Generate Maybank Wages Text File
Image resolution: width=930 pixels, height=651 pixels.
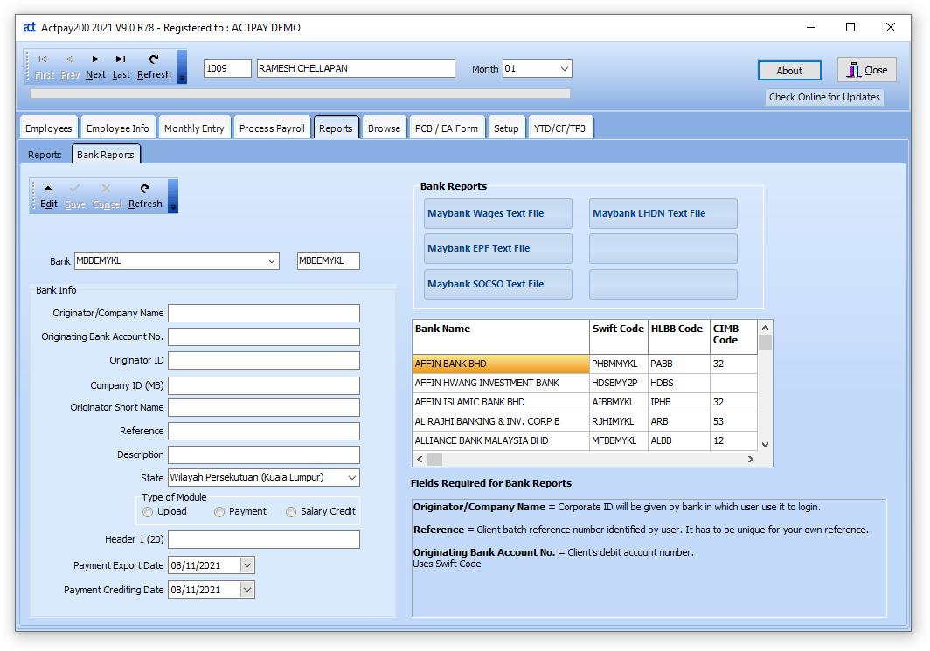[497, 213]
